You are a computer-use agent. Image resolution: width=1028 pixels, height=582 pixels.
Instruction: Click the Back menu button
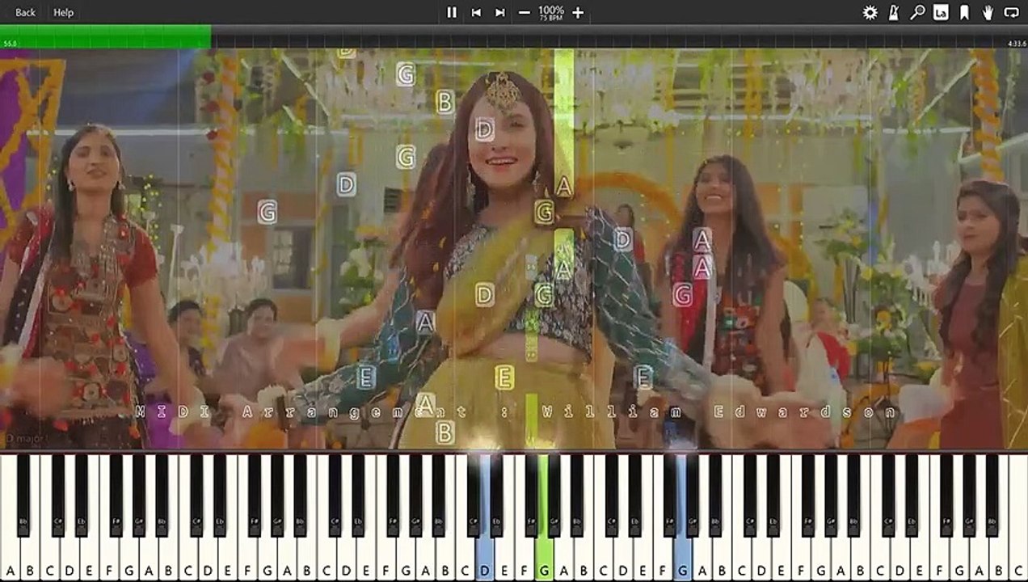[25, 12]
